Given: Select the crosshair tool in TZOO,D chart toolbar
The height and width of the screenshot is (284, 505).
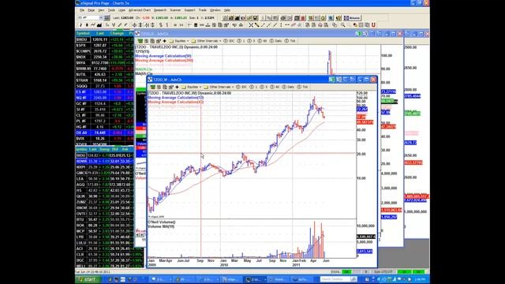Looking at the screenshot, I should coord(164,41).
